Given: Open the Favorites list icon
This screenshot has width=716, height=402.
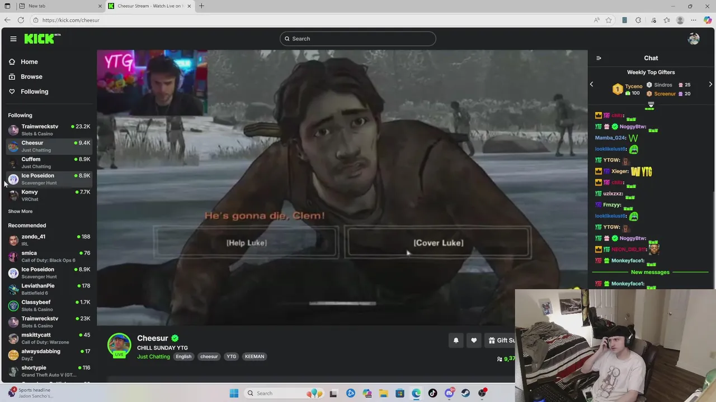Looking at the screenshot, I should click(667, 20).
